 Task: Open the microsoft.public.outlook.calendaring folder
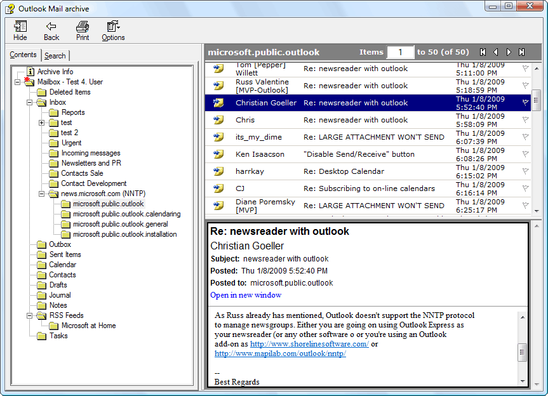tap(127, 214)
